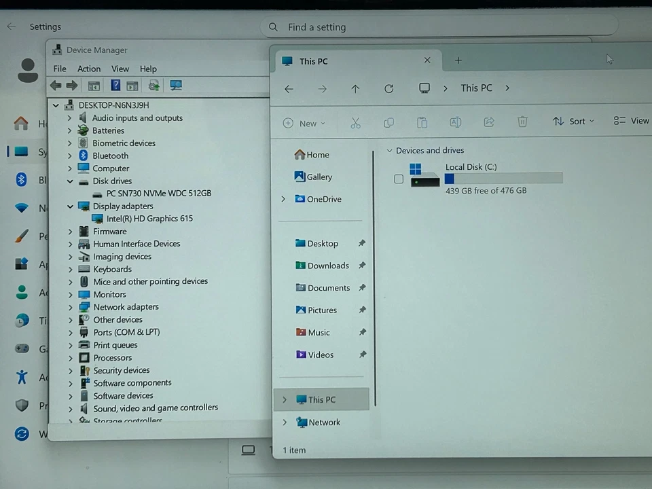
Task: Open File menu in Device Manager
Action: (x=60, y=69)
